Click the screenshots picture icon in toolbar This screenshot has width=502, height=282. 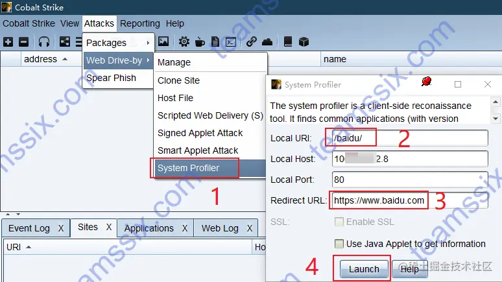[163, 41]
